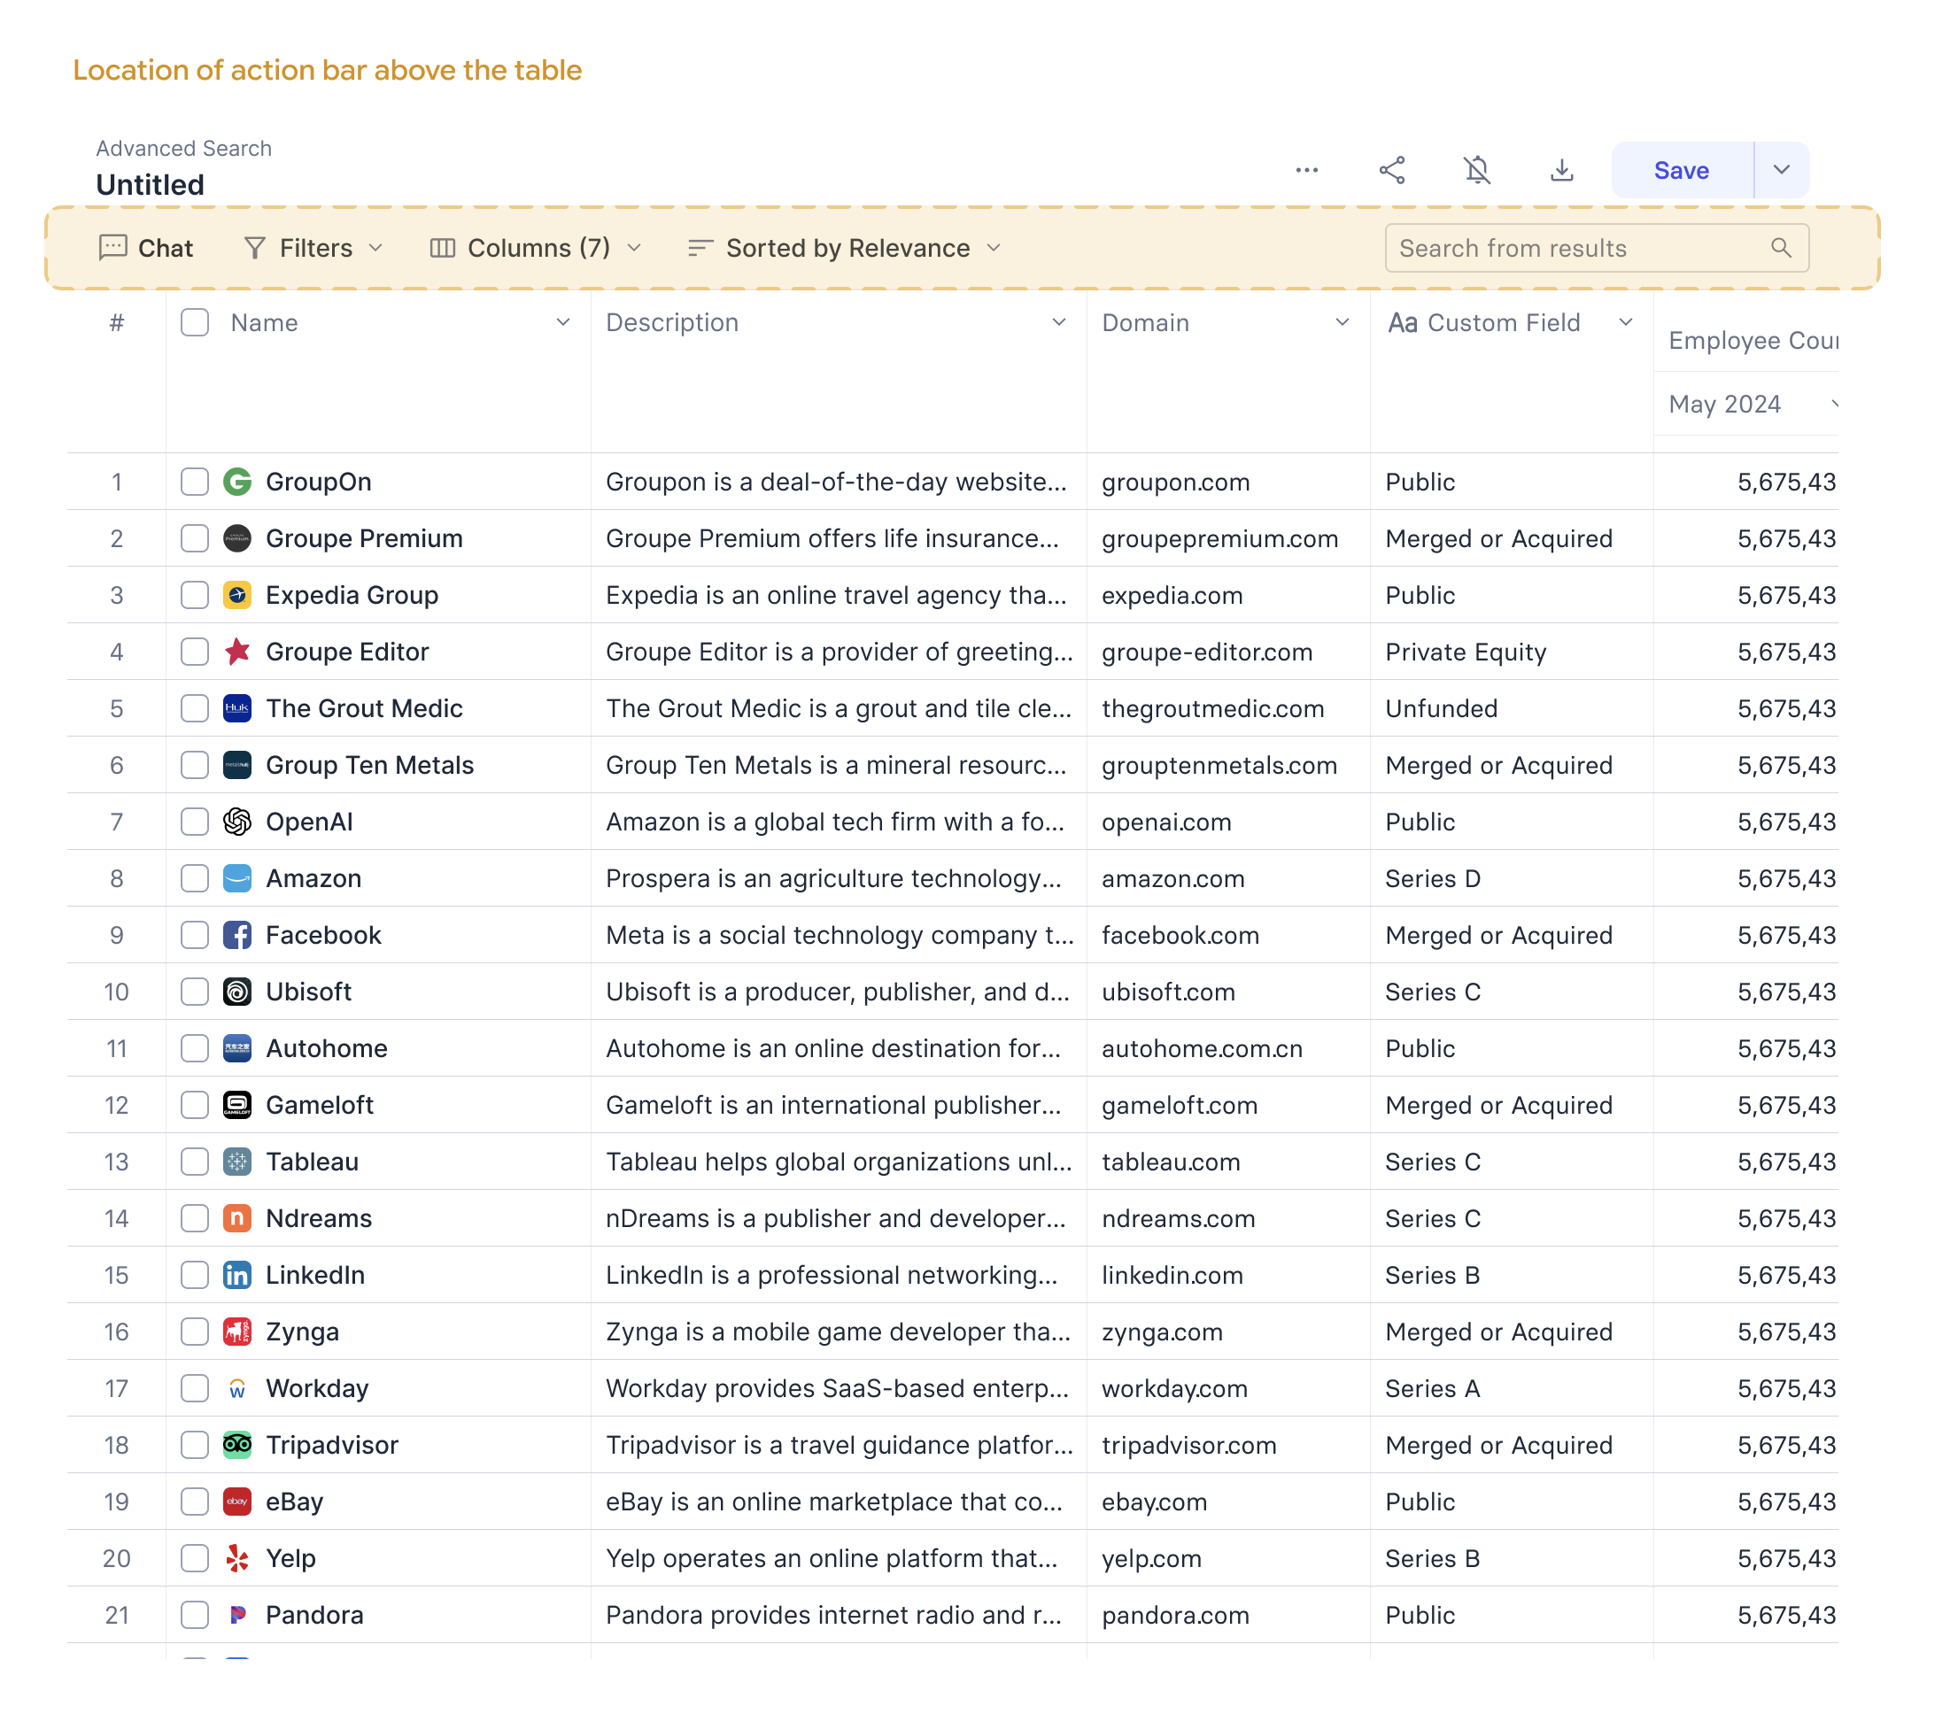
Task: Open the three-dot more options menu
Action: coord(1307,171)
